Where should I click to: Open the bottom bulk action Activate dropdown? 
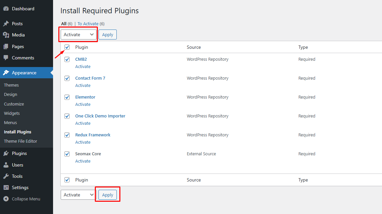pyautogui.click(x=79, y=195)
